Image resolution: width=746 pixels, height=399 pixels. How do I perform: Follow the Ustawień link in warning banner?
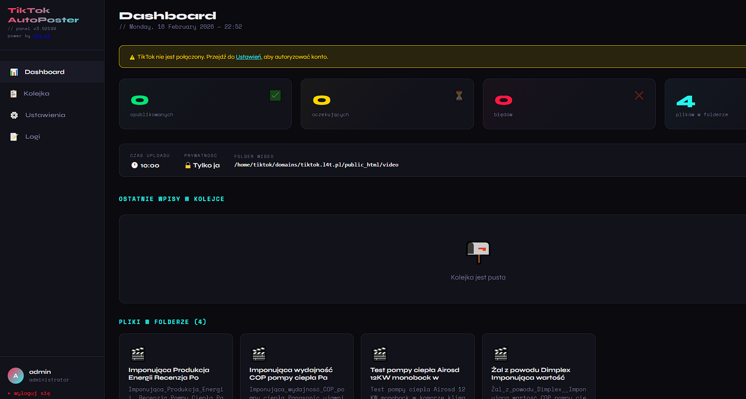[248, 57]
